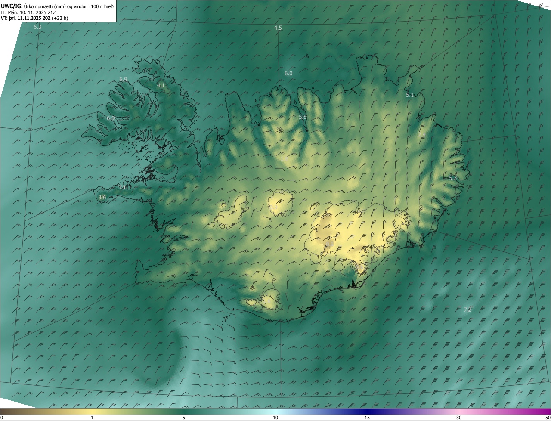Select the valid time line 'VT: þri. 11.11.2025 20Z (+23 h)'

click(x=34, y=18)
